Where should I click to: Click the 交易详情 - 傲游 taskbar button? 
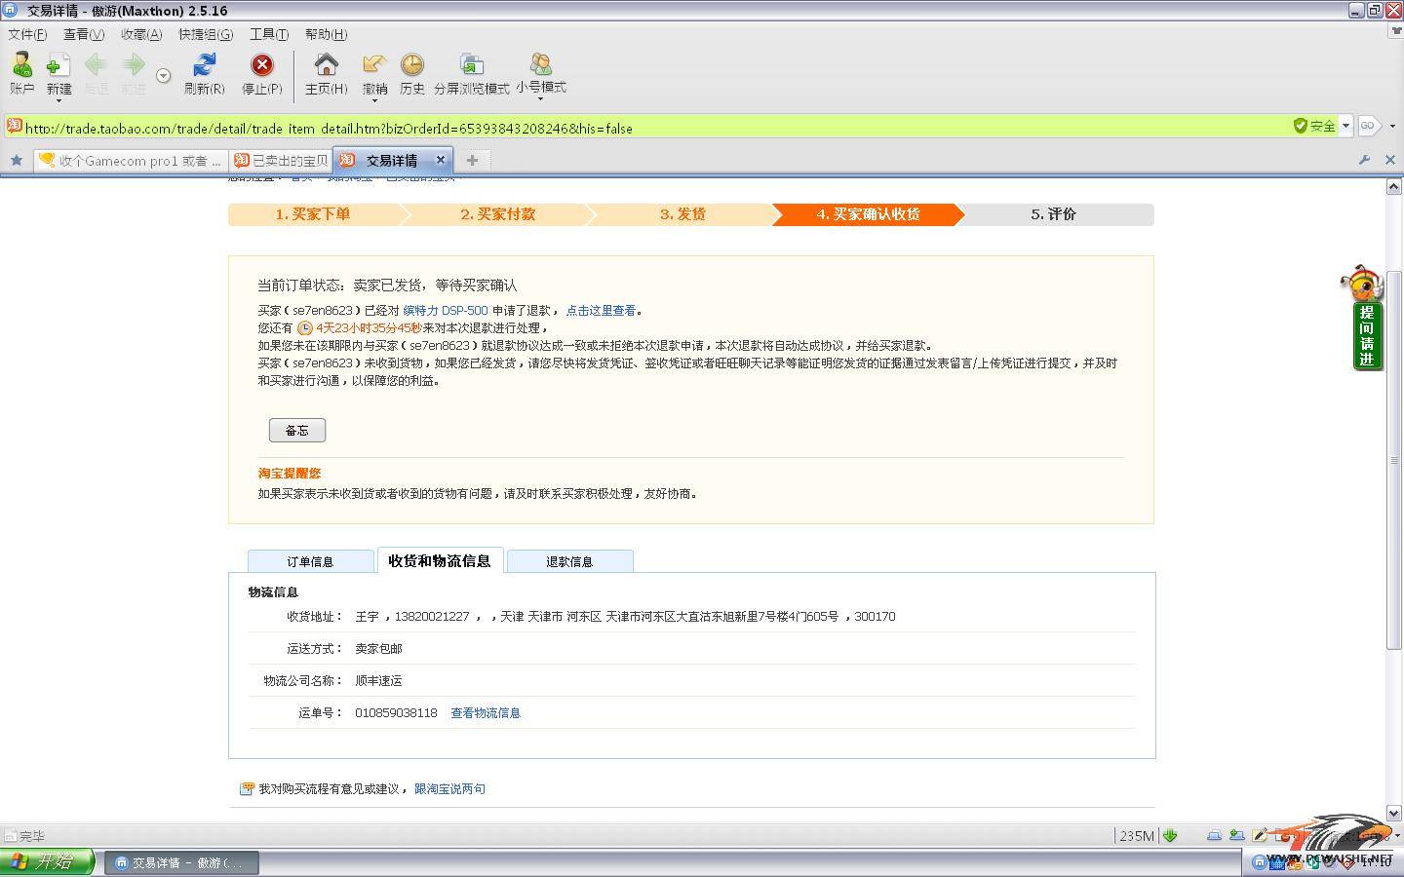click(x=182, y=862)
